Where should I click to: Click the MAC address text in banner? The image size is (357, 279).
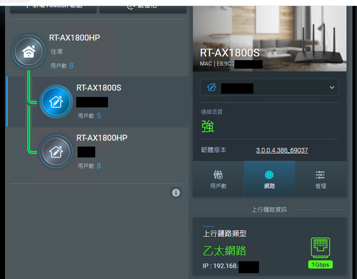[217, 64]
